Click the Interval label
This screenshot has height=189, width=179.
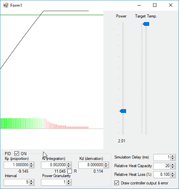[11, 176]
